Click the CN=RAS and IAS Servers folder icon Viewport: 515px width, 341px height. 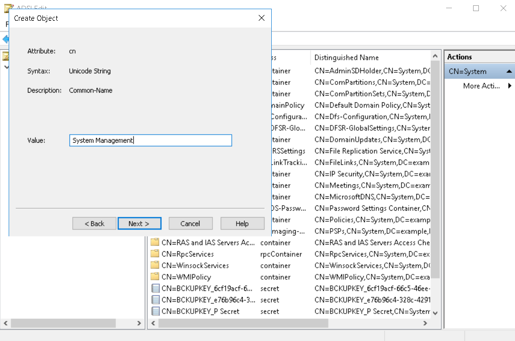coord(155,243)
